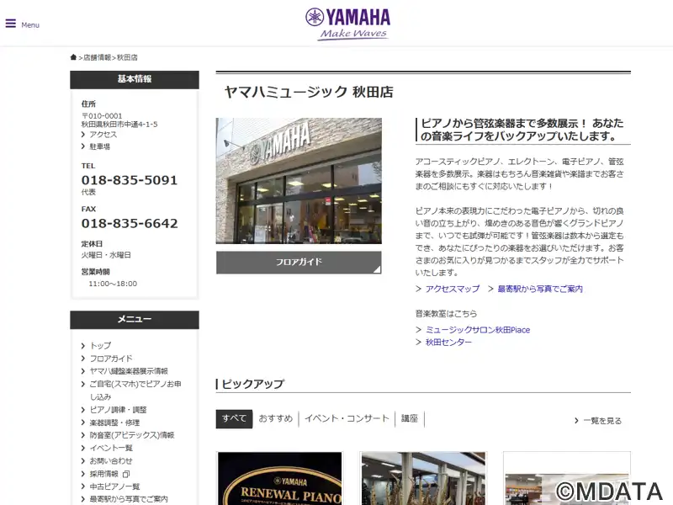
Task: Click the Yamaha Make Waves logo
Action: pyautogui.click(x=348, y=24)
